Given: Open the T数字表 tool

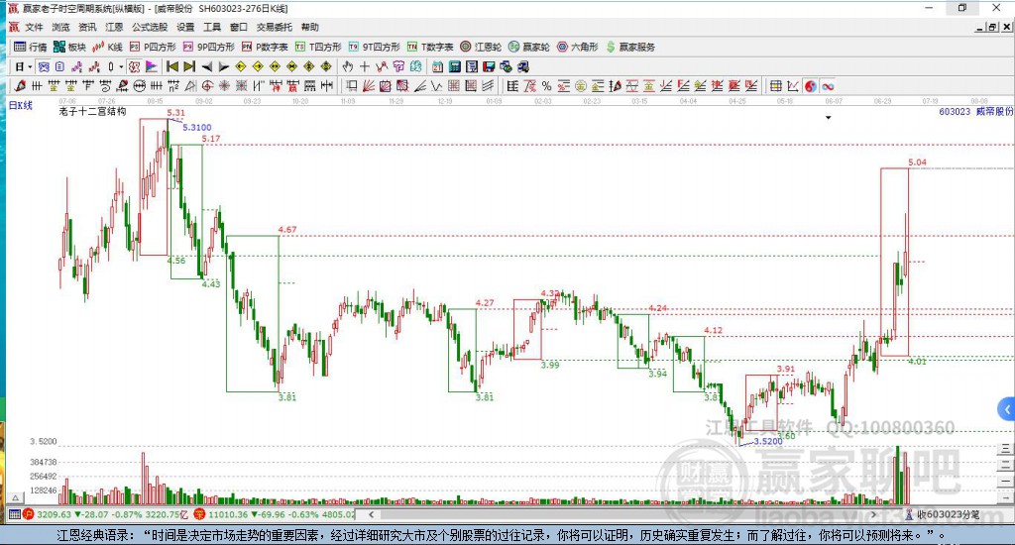Looking at the screenshot, I should [430, 47].
